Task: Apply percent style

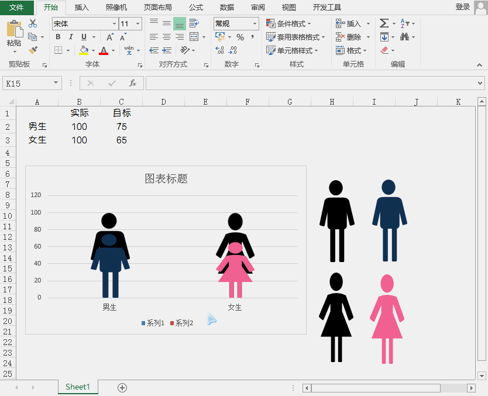Action: (x=240, y=37)
